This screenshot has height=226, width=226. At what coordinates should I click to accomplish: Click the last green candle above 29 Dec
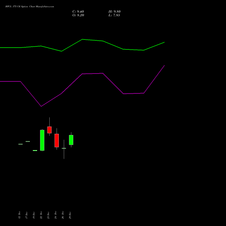(71, 140)
